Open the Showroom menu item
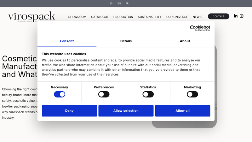The width and height of the screenshot is (252, 142). (77, 17)
